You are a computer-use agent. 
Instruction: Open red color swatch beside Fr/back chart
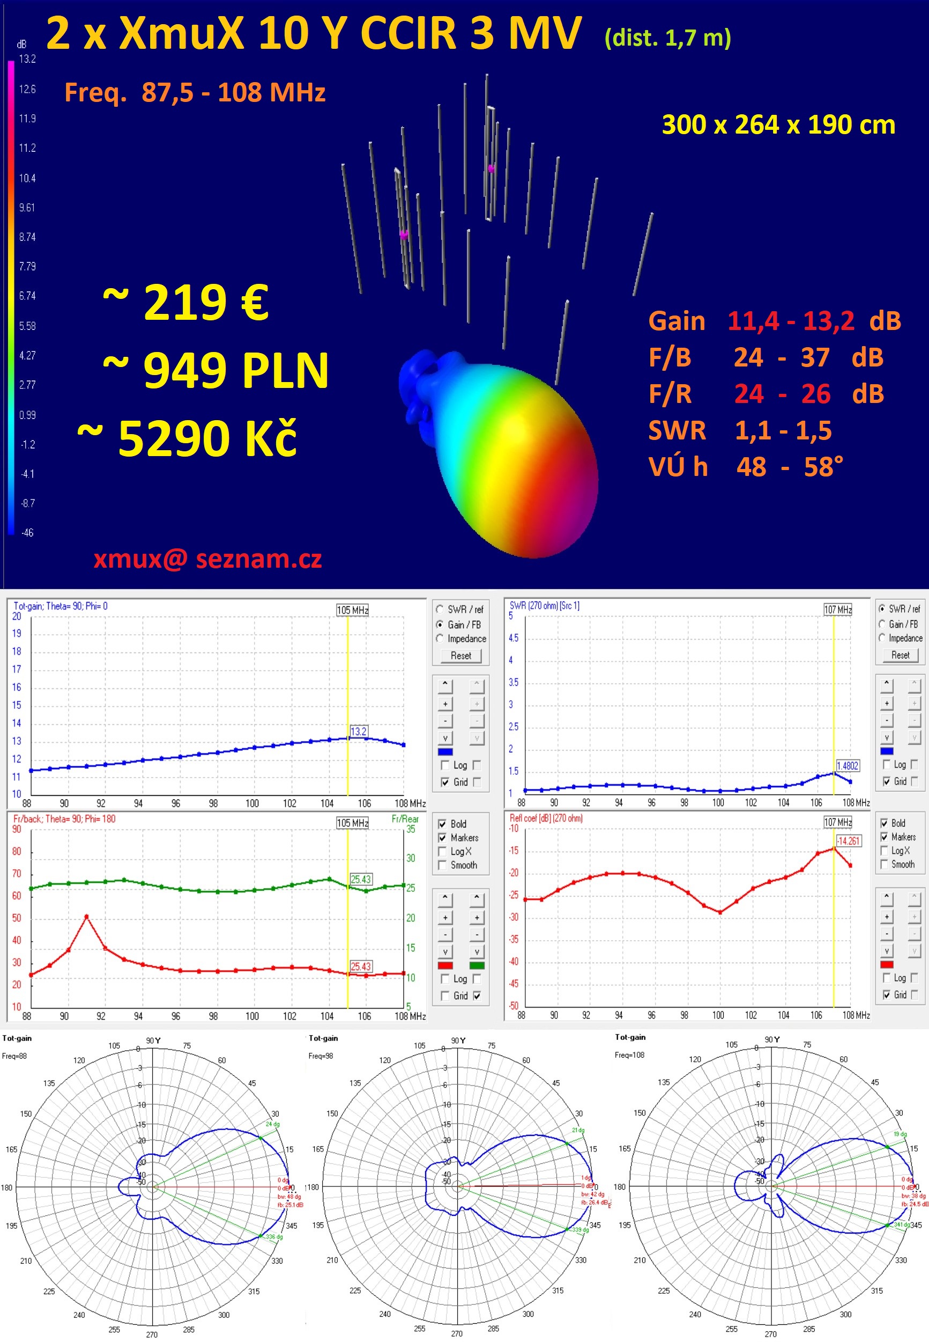445,965
